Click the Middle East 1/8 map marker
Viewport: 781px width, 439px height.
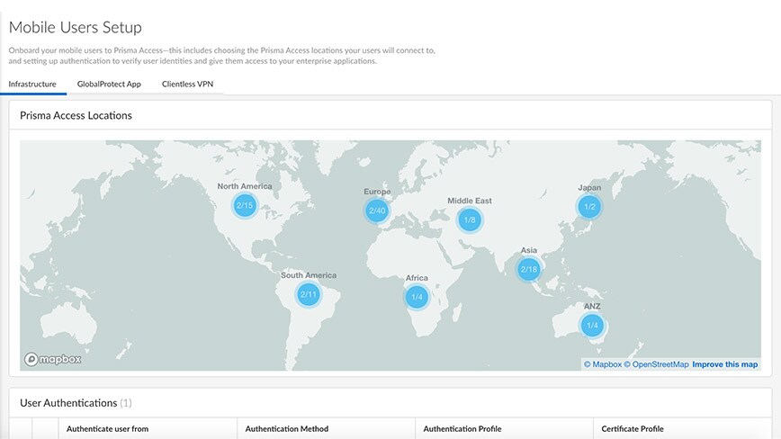469,219
